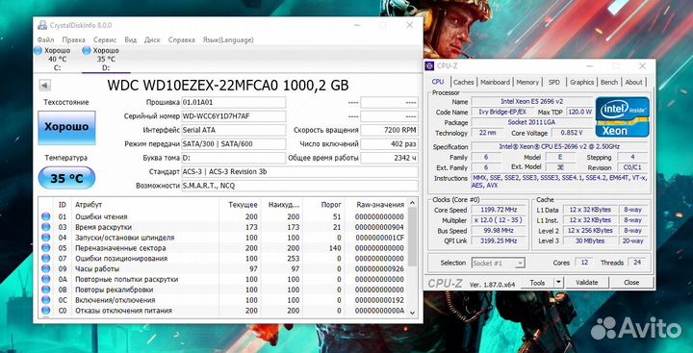
Task: Click the CPU-Z title bar icon
Action: (x=429, y=65)
